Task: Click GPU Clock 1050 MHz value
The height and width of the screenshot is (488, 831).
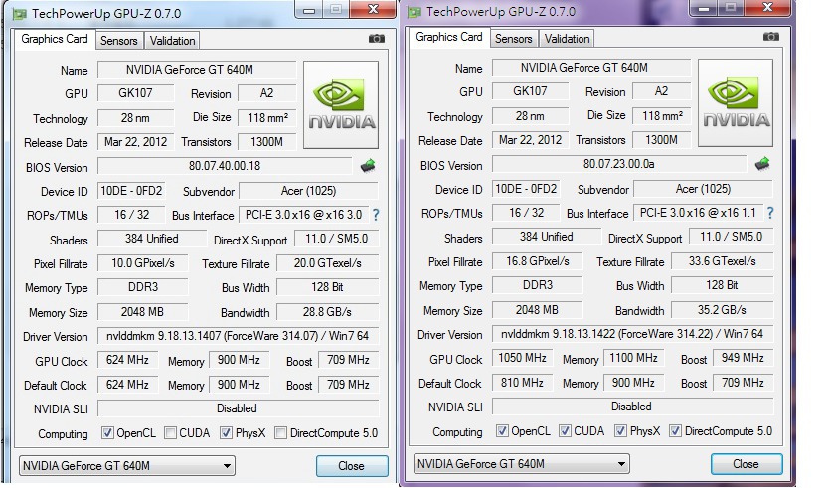Action: [523, 358]
